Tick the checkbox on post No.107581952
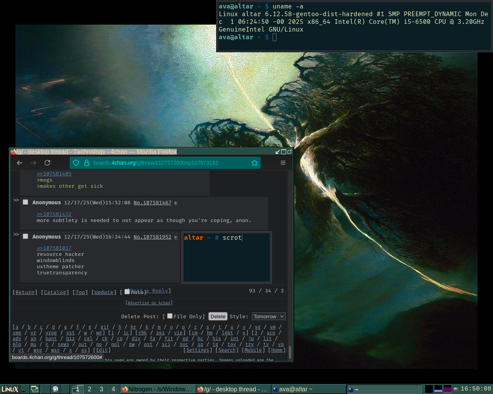The width and height of the screenshot is (493, 394). [25, 236]
